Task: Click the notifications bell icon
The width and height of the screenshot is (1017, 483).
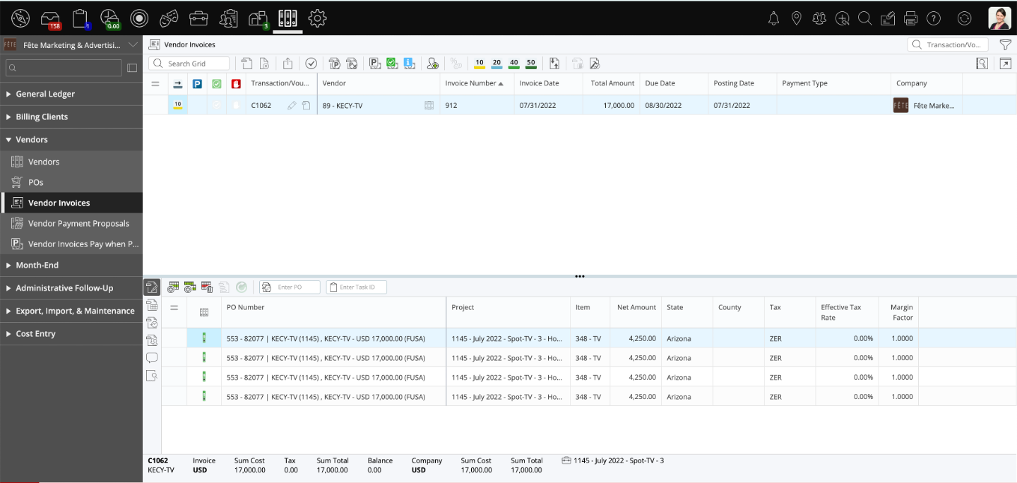Action: pos(773,18)
